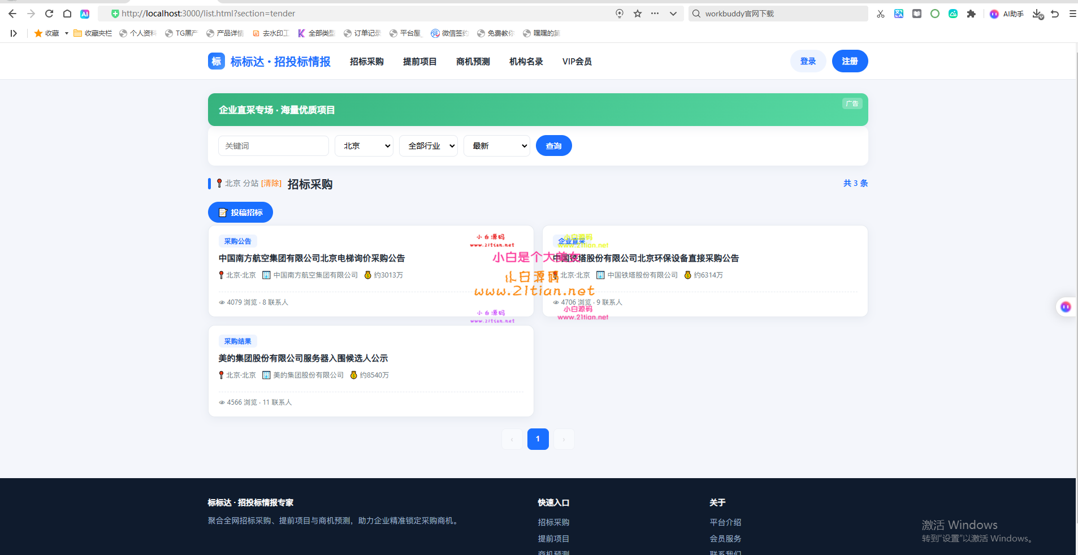The image size is (1078, 555).
Task: Click the lightbulb icon in address bar
Action: click(620, 14)
